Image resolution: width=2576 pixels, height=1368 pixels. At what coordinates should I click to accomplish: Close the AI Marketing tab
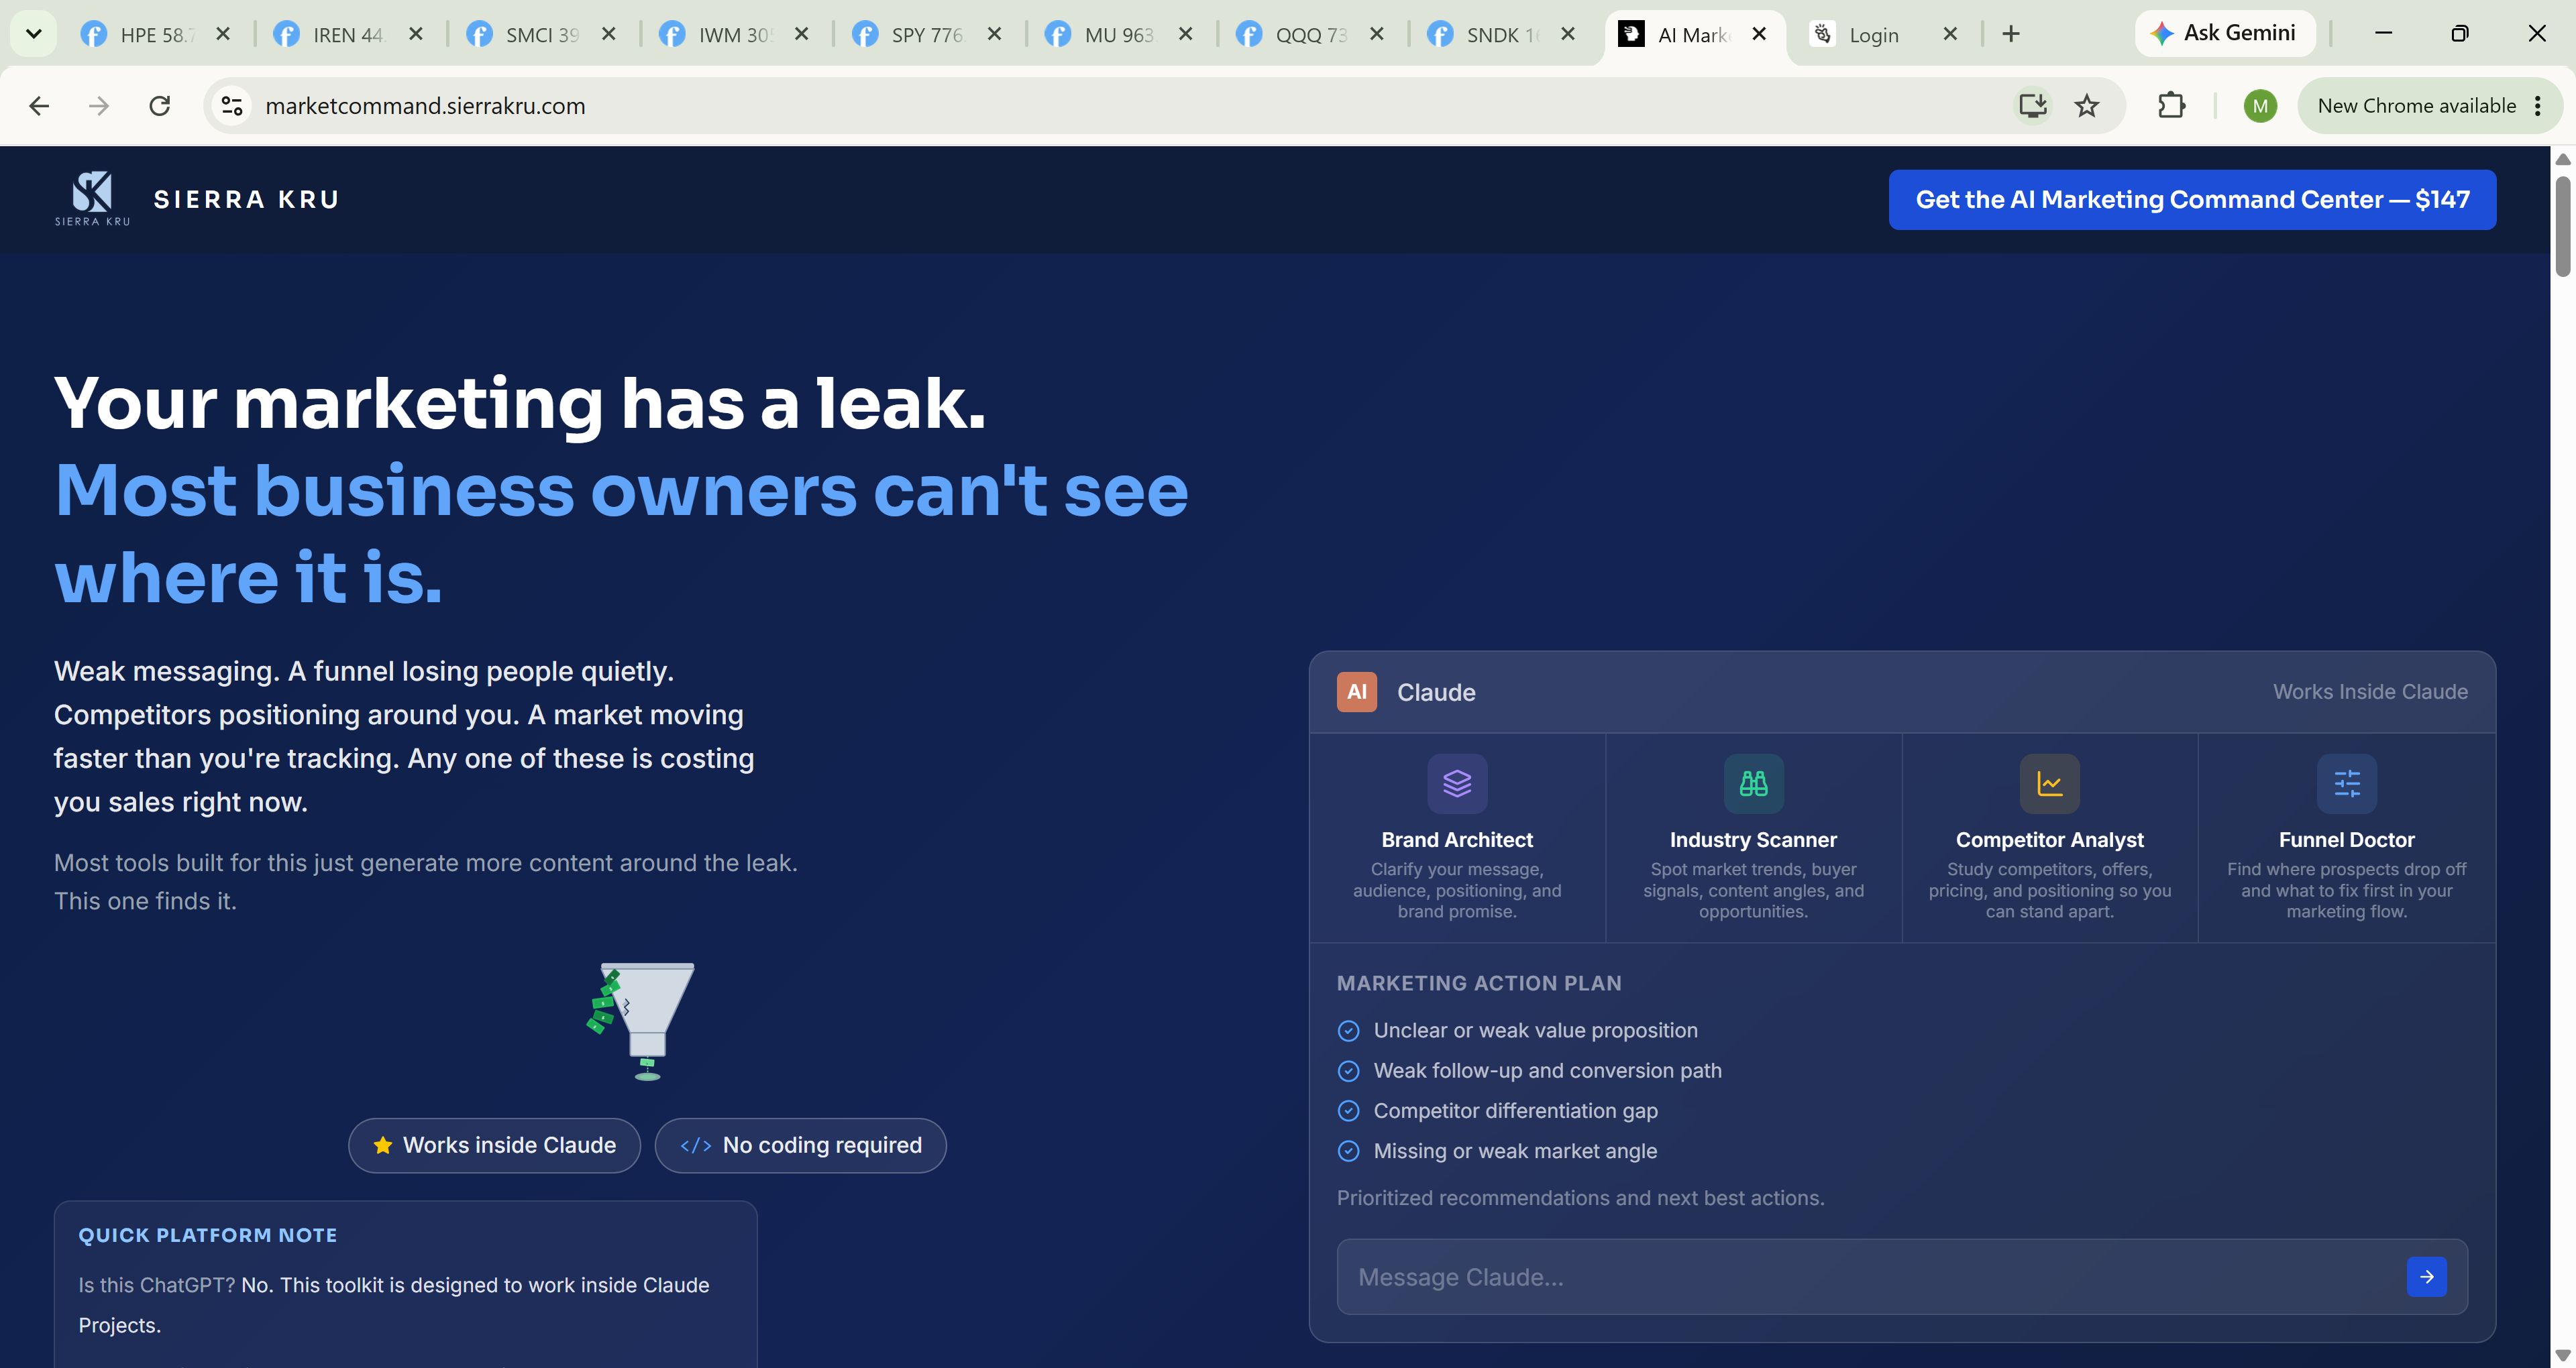click(x=1759, y=34)
